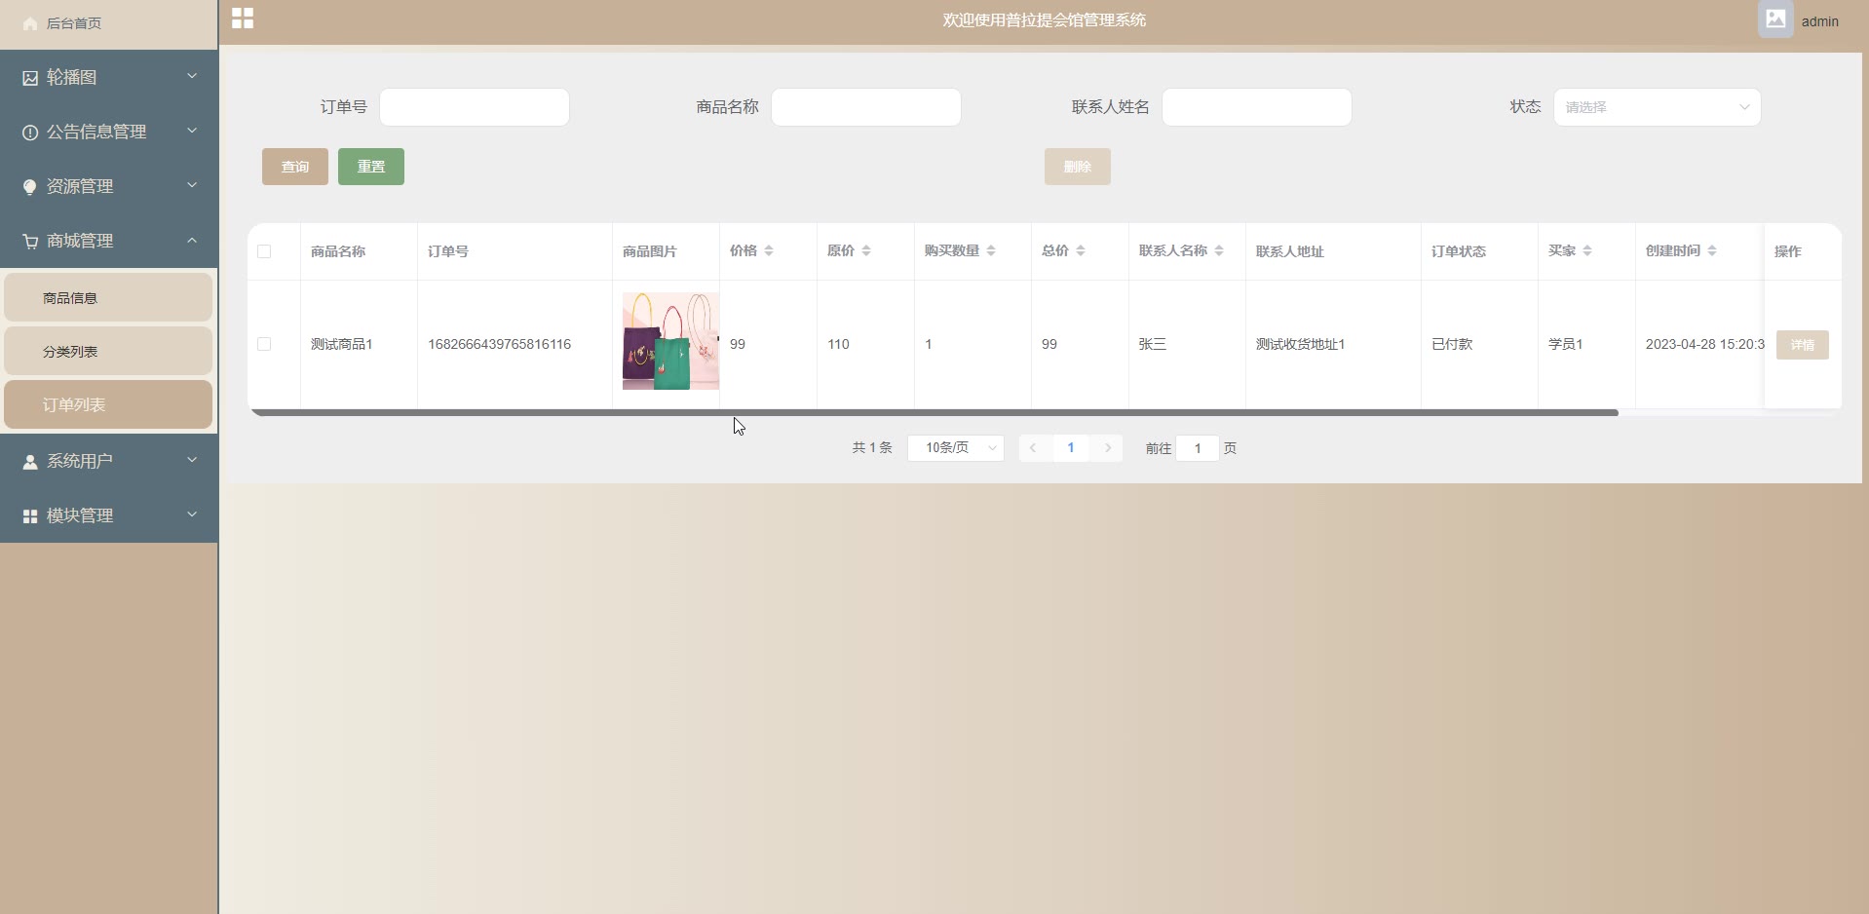The height and width of the screenshot is (914, 1869).
Task: Open the 分类列表 submenu item
Action: click(x=108, y=352)
